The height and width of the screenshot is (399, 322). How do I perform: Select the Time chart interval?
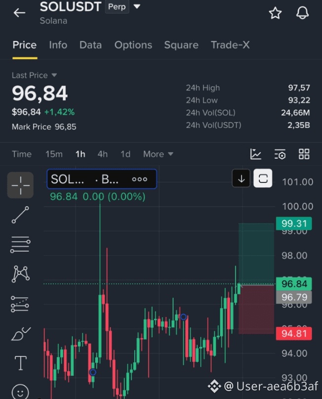(x=22, y=154)
